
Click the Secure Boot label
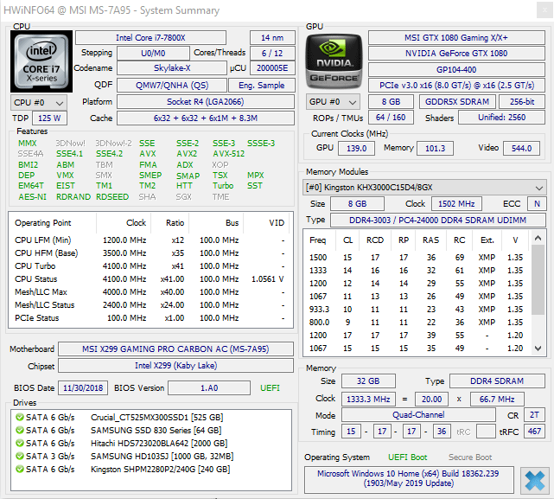click(x=470, y=457)
